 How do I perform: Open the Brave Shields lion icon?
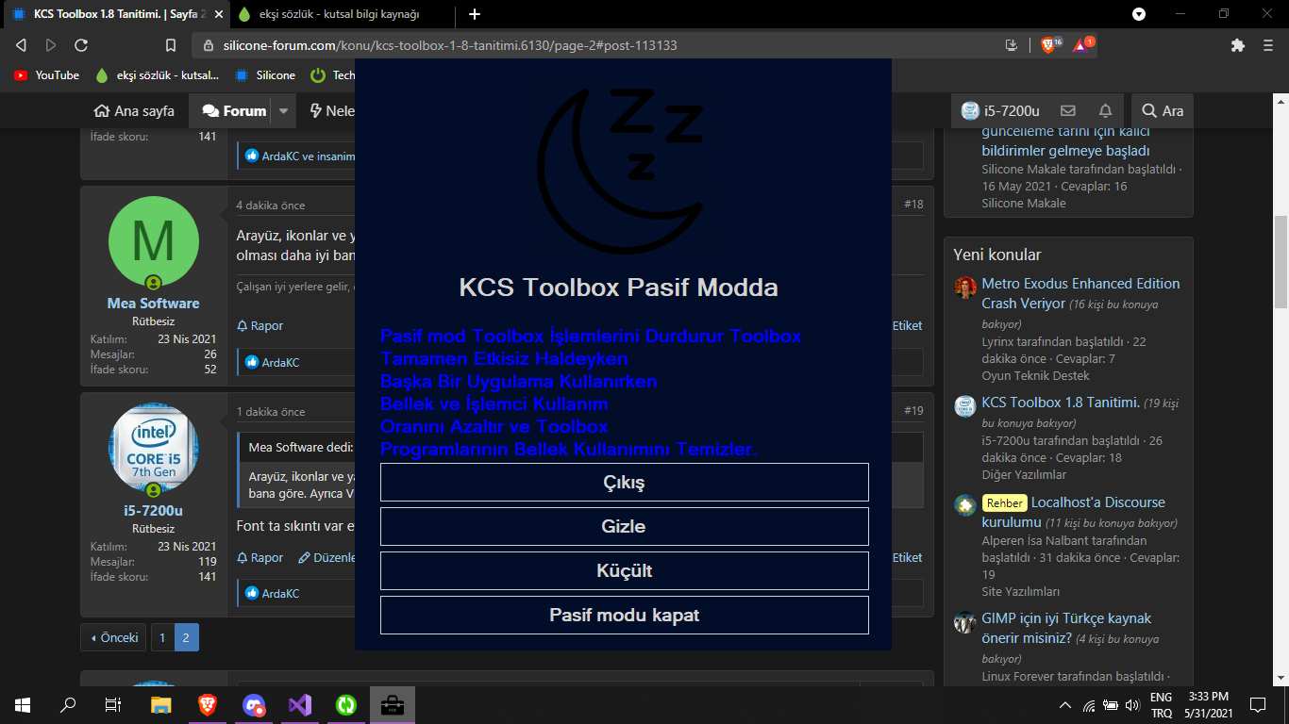(1050, 44)
